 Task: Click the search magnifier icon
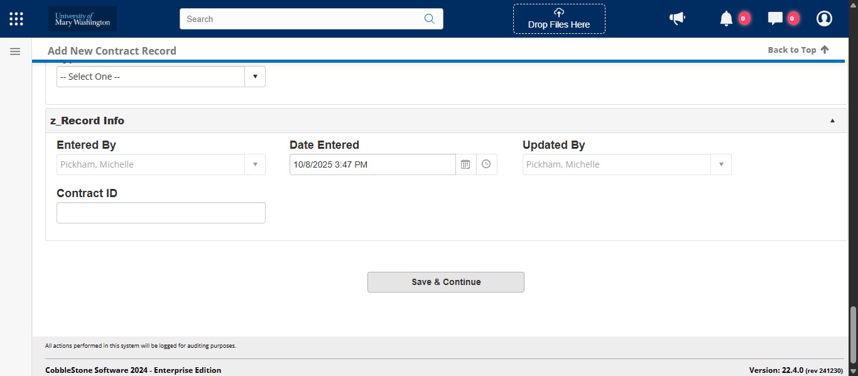pyautogui.click(x=430, y=19)
